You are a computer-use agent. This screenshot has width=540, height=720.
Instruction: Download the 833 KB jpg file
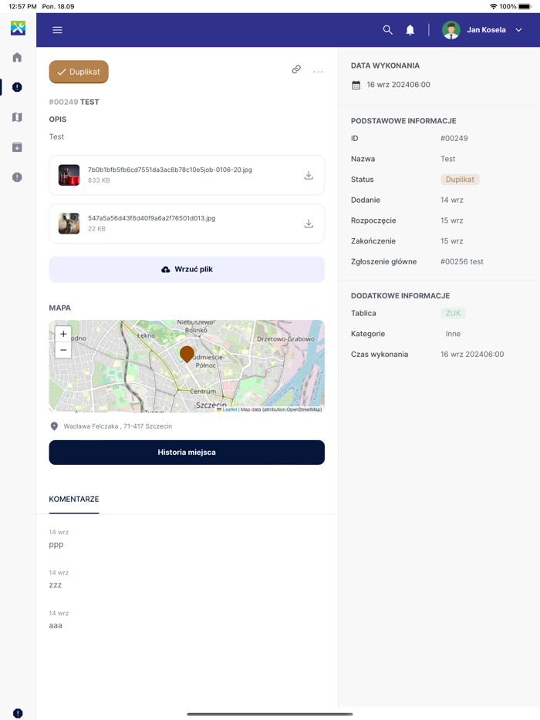[x=309, y=175]
